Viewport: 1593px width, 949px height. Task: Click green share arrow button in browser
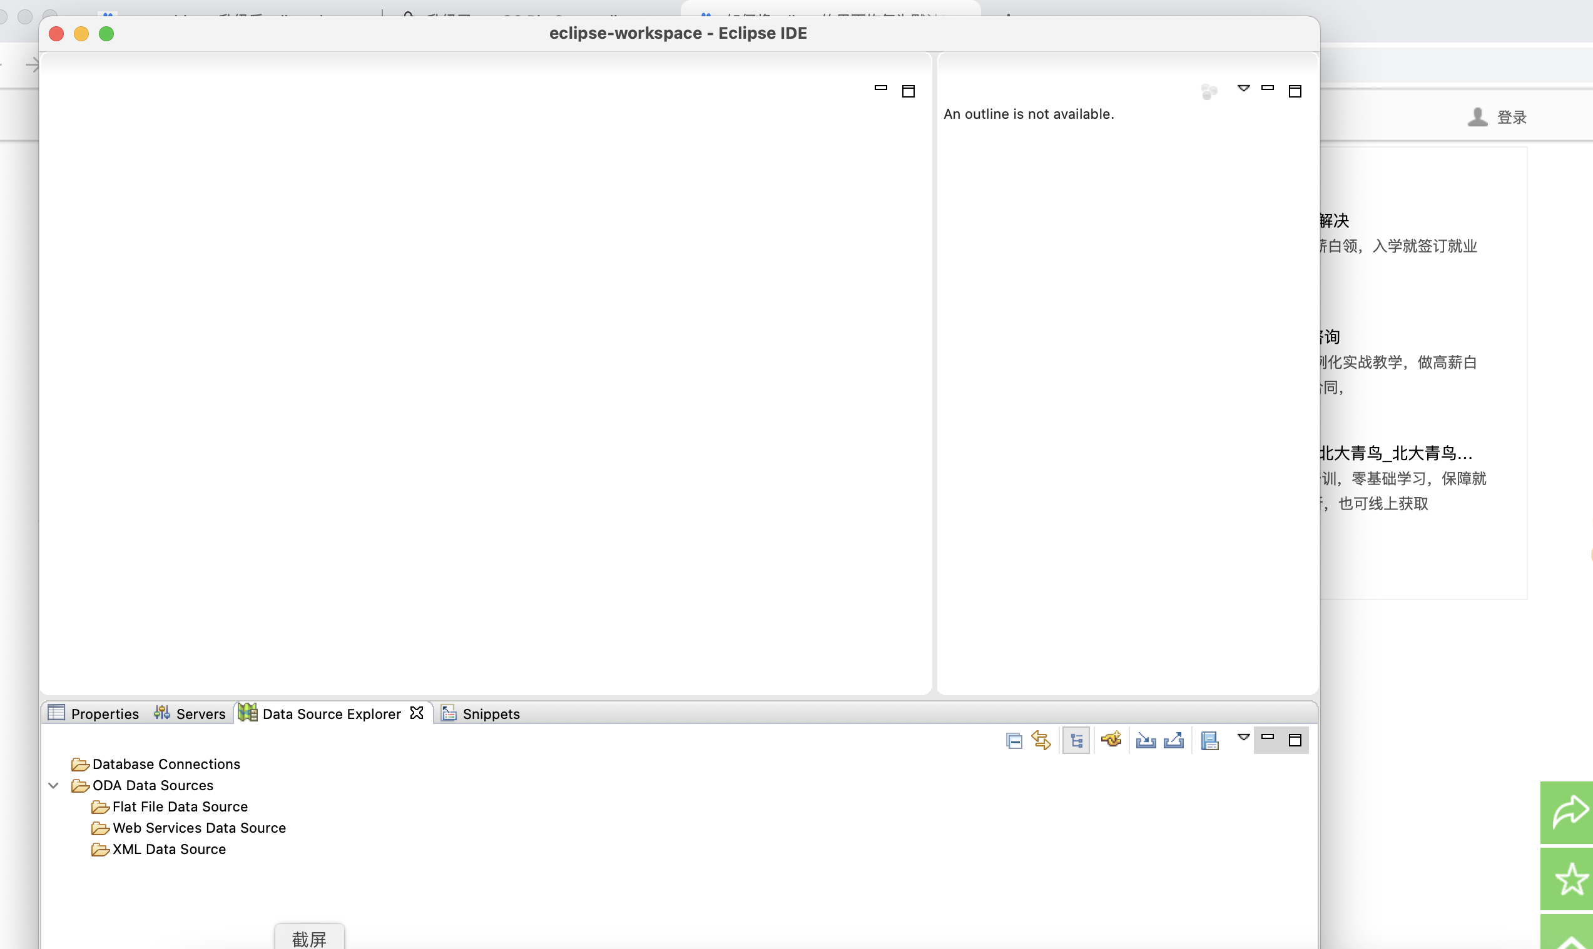pos(1566,812)
